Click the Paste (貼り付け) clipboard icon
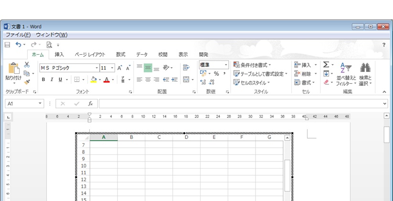The width and height of the screenshot is (393, 201). [x=13, y=68]
